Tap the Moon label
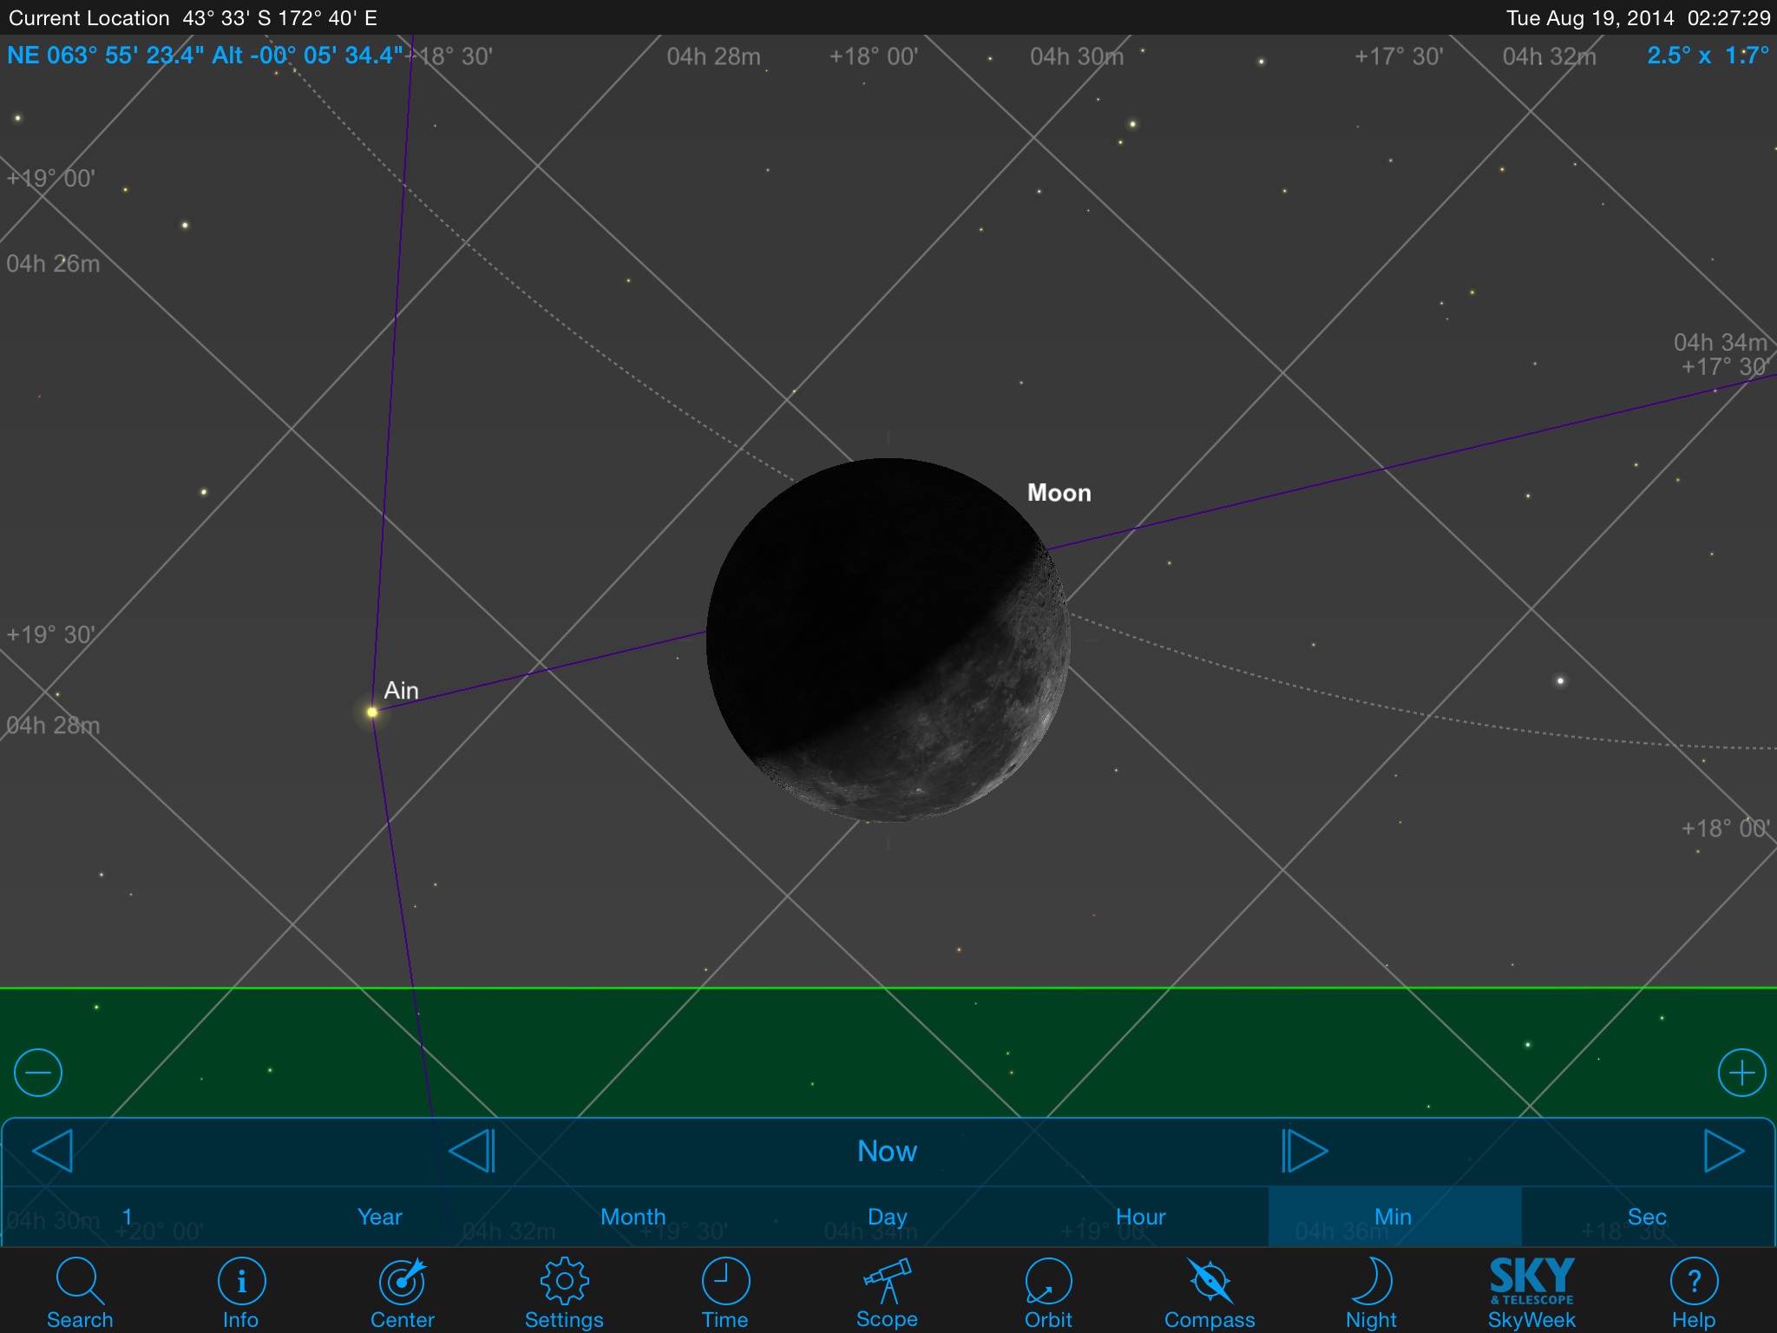Image resolution: width=1777 pixels, height=1333 pixels. (1059, 493)
